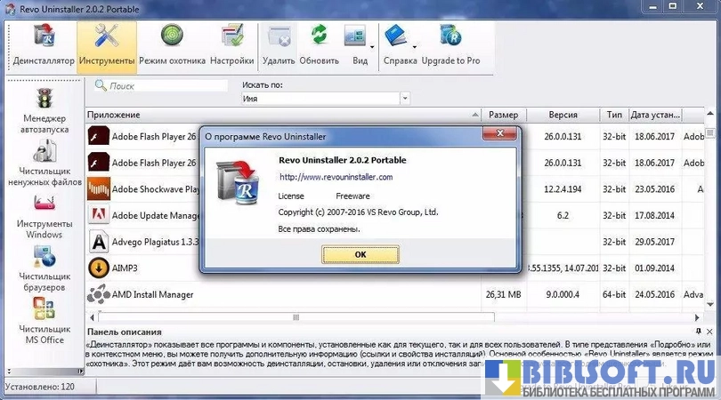This screenshot has width=721, height=400.
Task: Activate Режим охотника mode icon
Action: (x=172, y=38)
